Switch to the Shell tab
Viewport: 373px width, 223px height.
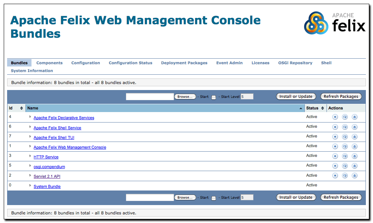click(x=326, y=63)
